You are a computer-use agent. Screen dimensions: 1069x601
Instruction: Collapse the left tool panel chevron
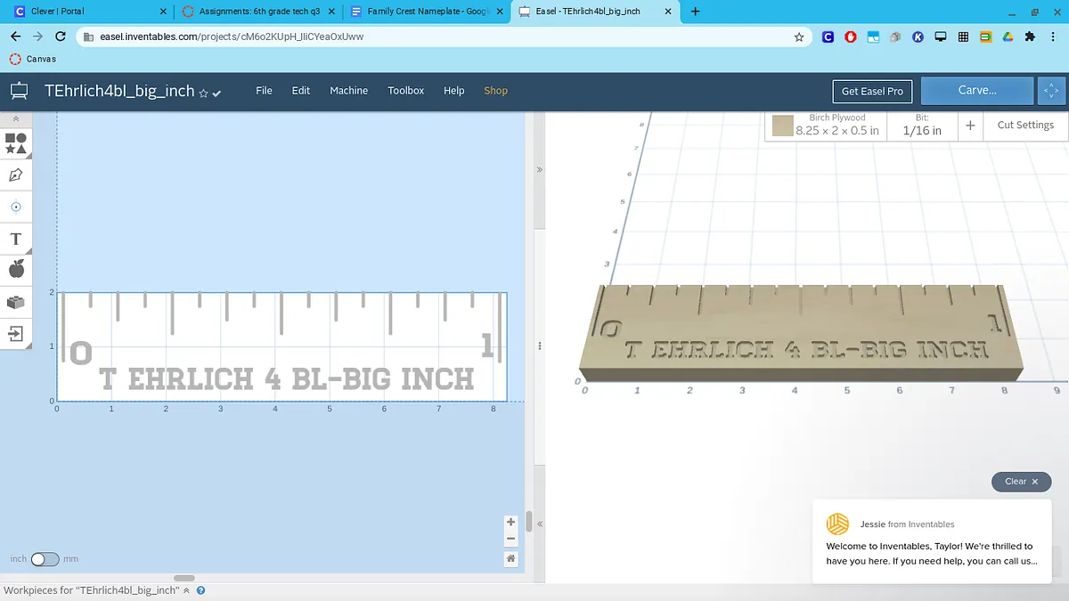[x=15, y=118]
